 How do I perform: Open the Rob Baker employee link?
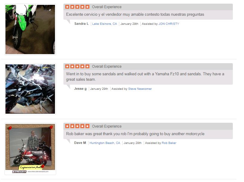coord(169,143)
